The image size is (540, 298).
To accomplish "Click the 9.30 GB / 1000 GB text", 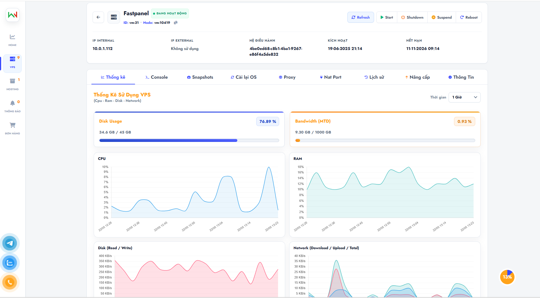I will pyautogui.click(x=313, y=132).
